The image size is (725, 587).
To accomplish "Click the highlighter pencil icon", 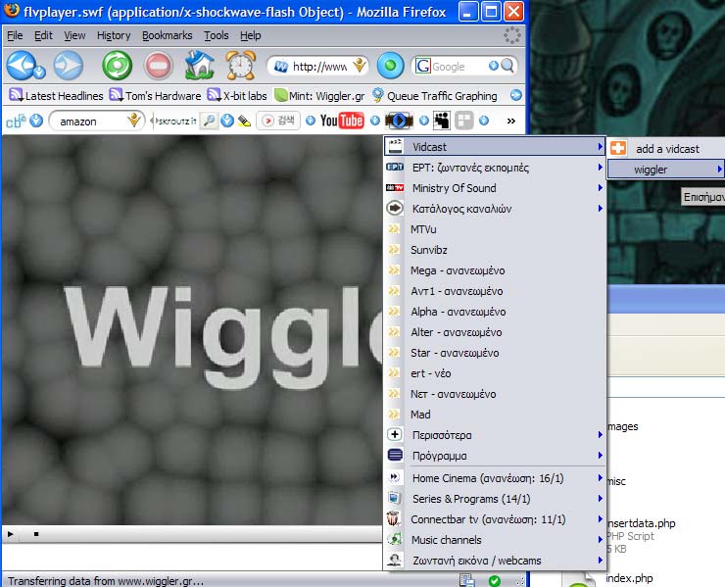I will click(x=244, y=122).
